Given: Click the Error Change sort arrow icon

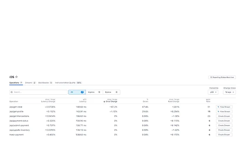Looking at the screenshot, I should pos(104,102).
